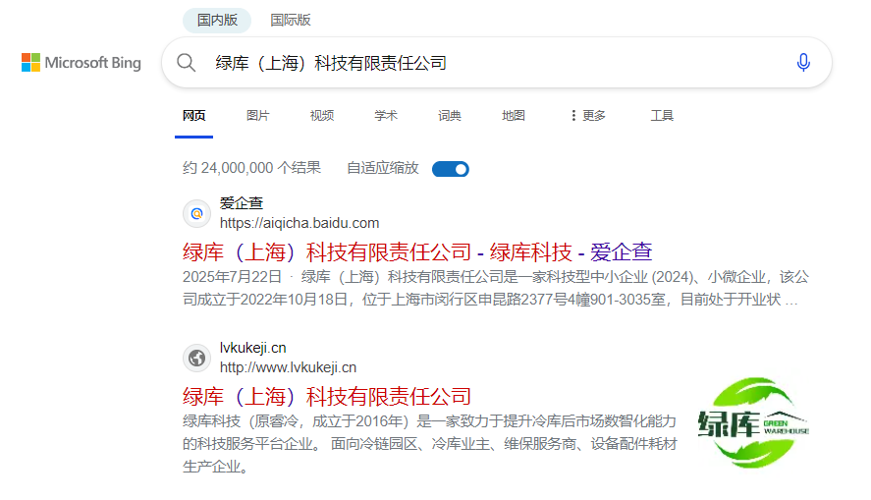
Task: Click the 爱企查 site name text
Action: [242, 203]
